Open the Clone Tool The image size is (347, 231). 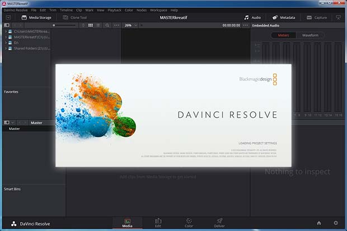point(75,17)
